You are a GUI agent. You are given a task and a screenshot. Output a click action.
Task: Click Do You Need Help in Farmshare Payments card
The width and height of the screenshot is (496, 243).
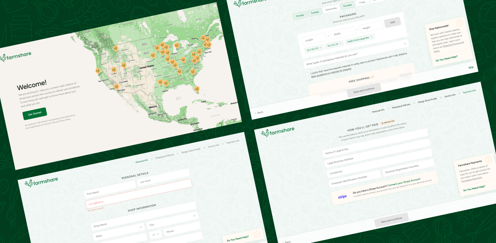coord(474,188)
